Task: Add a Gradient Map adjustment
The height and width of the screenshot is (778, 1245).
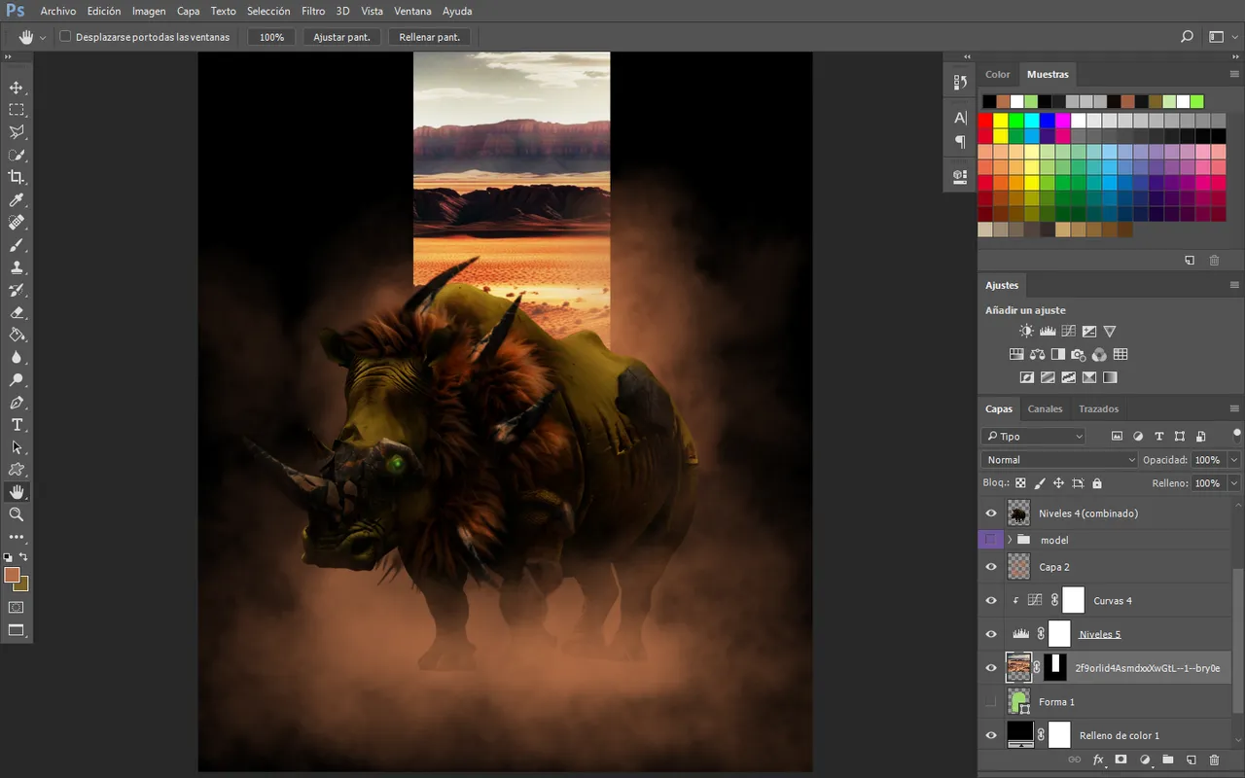Action: click(1110, 377)
